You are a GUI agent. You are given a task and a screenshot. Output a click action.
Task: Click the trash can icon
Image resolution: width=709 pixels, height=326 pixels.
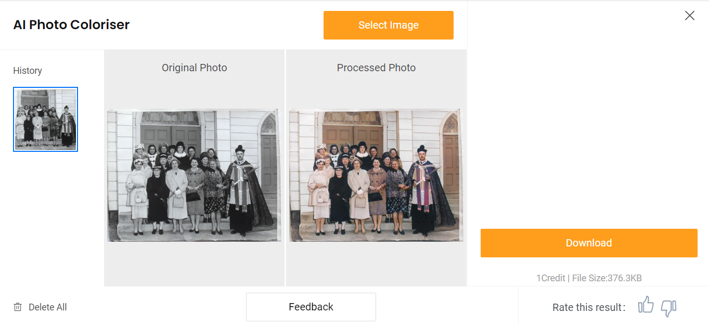point(18,307)
